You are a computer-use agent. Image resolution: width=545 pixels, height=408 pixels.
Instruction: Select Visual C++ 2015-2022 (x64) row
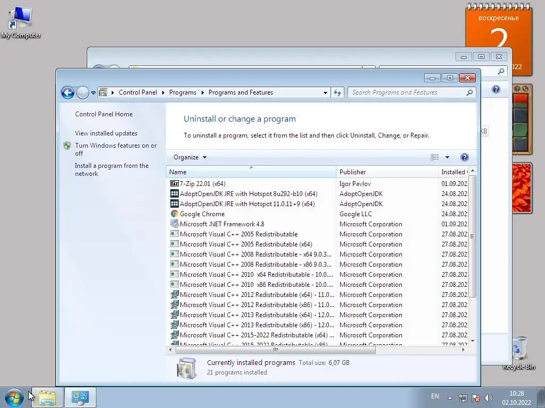317,335
